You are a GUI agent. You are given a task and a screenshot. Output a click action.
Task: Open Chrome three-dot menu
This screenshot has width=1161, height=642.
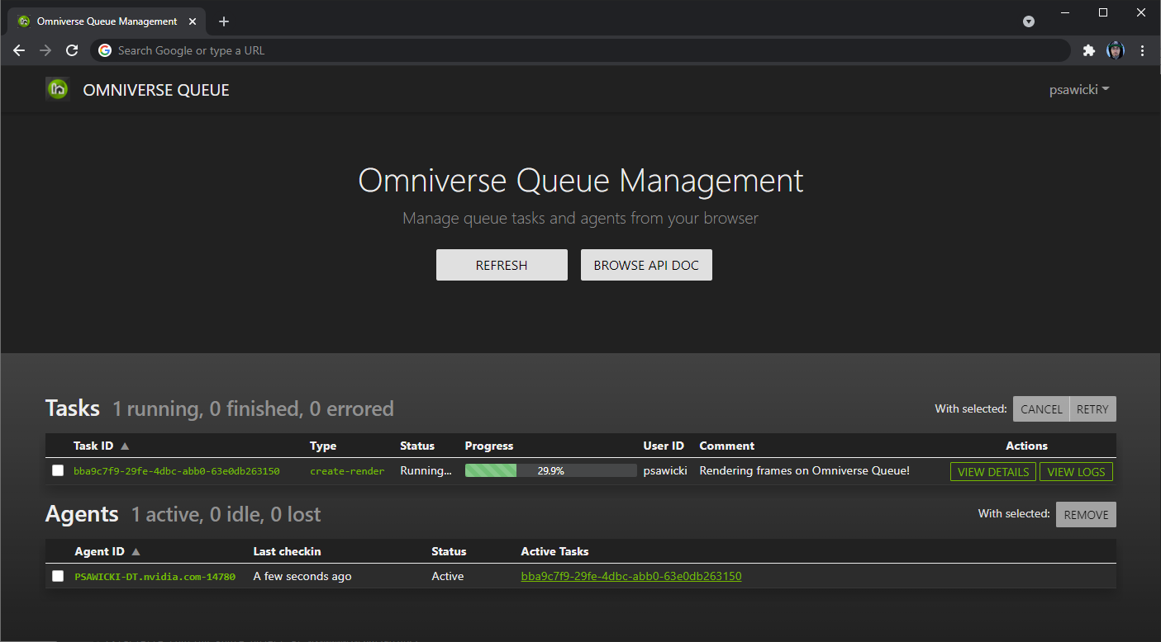pos(1143,50)
